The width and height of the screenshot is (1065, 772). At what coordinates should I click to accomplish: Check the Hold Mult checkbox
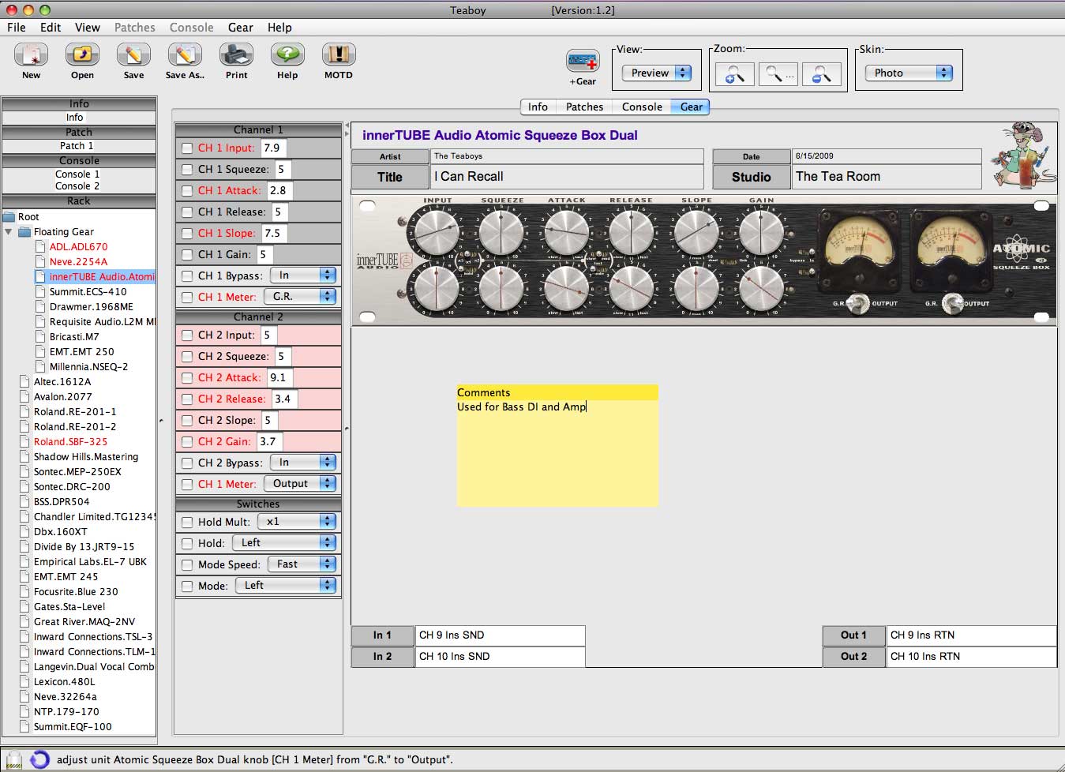[x=187, y=523]
